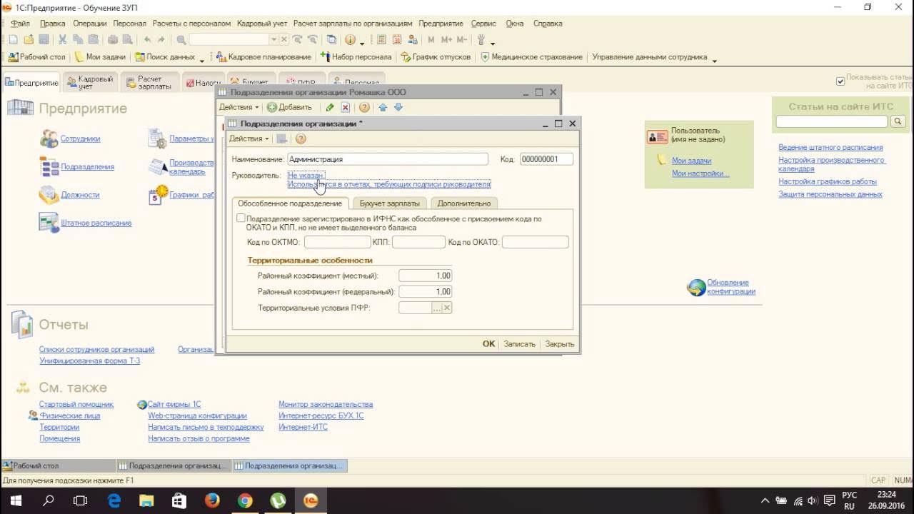Screen dimensions: 914x514
Task: Click in the Наименование field
Action: 388,159
